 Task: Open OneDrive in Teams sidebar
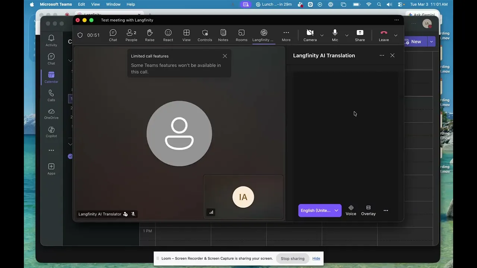(51, 114)
